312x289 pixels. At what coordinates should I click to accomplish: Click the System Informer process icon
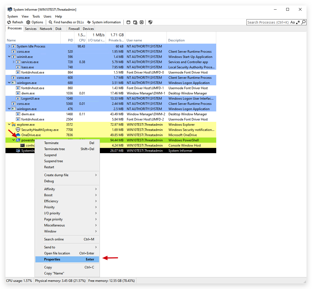[x=18, y=151]
